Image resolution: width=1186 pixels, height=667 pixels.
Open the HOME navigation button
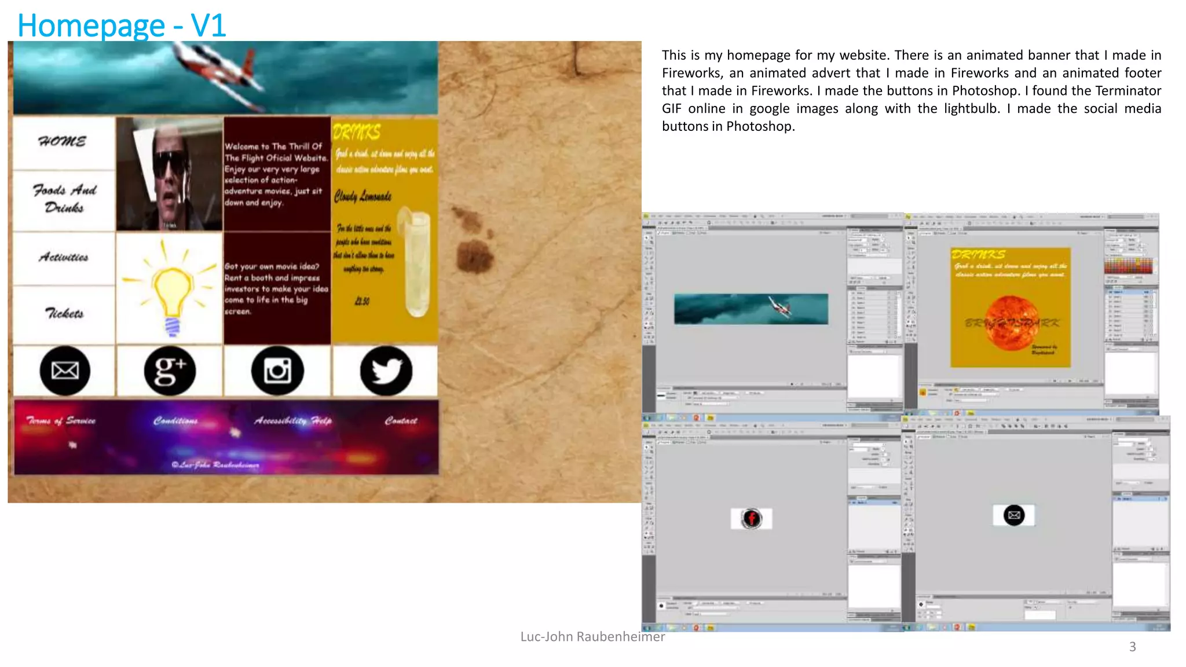(x=63, y=142)
